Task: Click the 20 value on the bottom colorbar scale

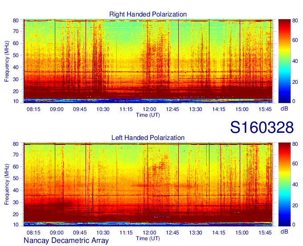Action: point(295,205)
